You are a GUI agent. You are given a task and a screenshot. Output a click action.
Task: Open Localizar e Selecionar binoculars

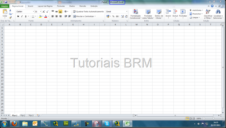click(x=218, y=14)
